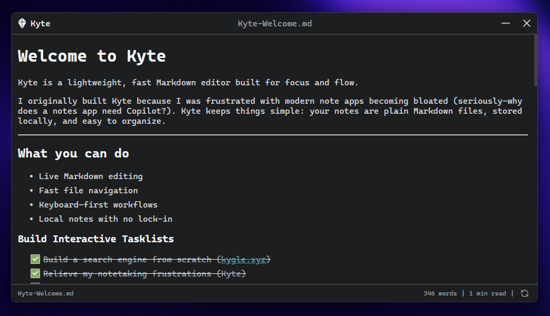Image resolution: width=550 pixels, height=316 pixels.
Task: Click 'Local notes with no lock-in' bullet
Action: click(105, 219)
